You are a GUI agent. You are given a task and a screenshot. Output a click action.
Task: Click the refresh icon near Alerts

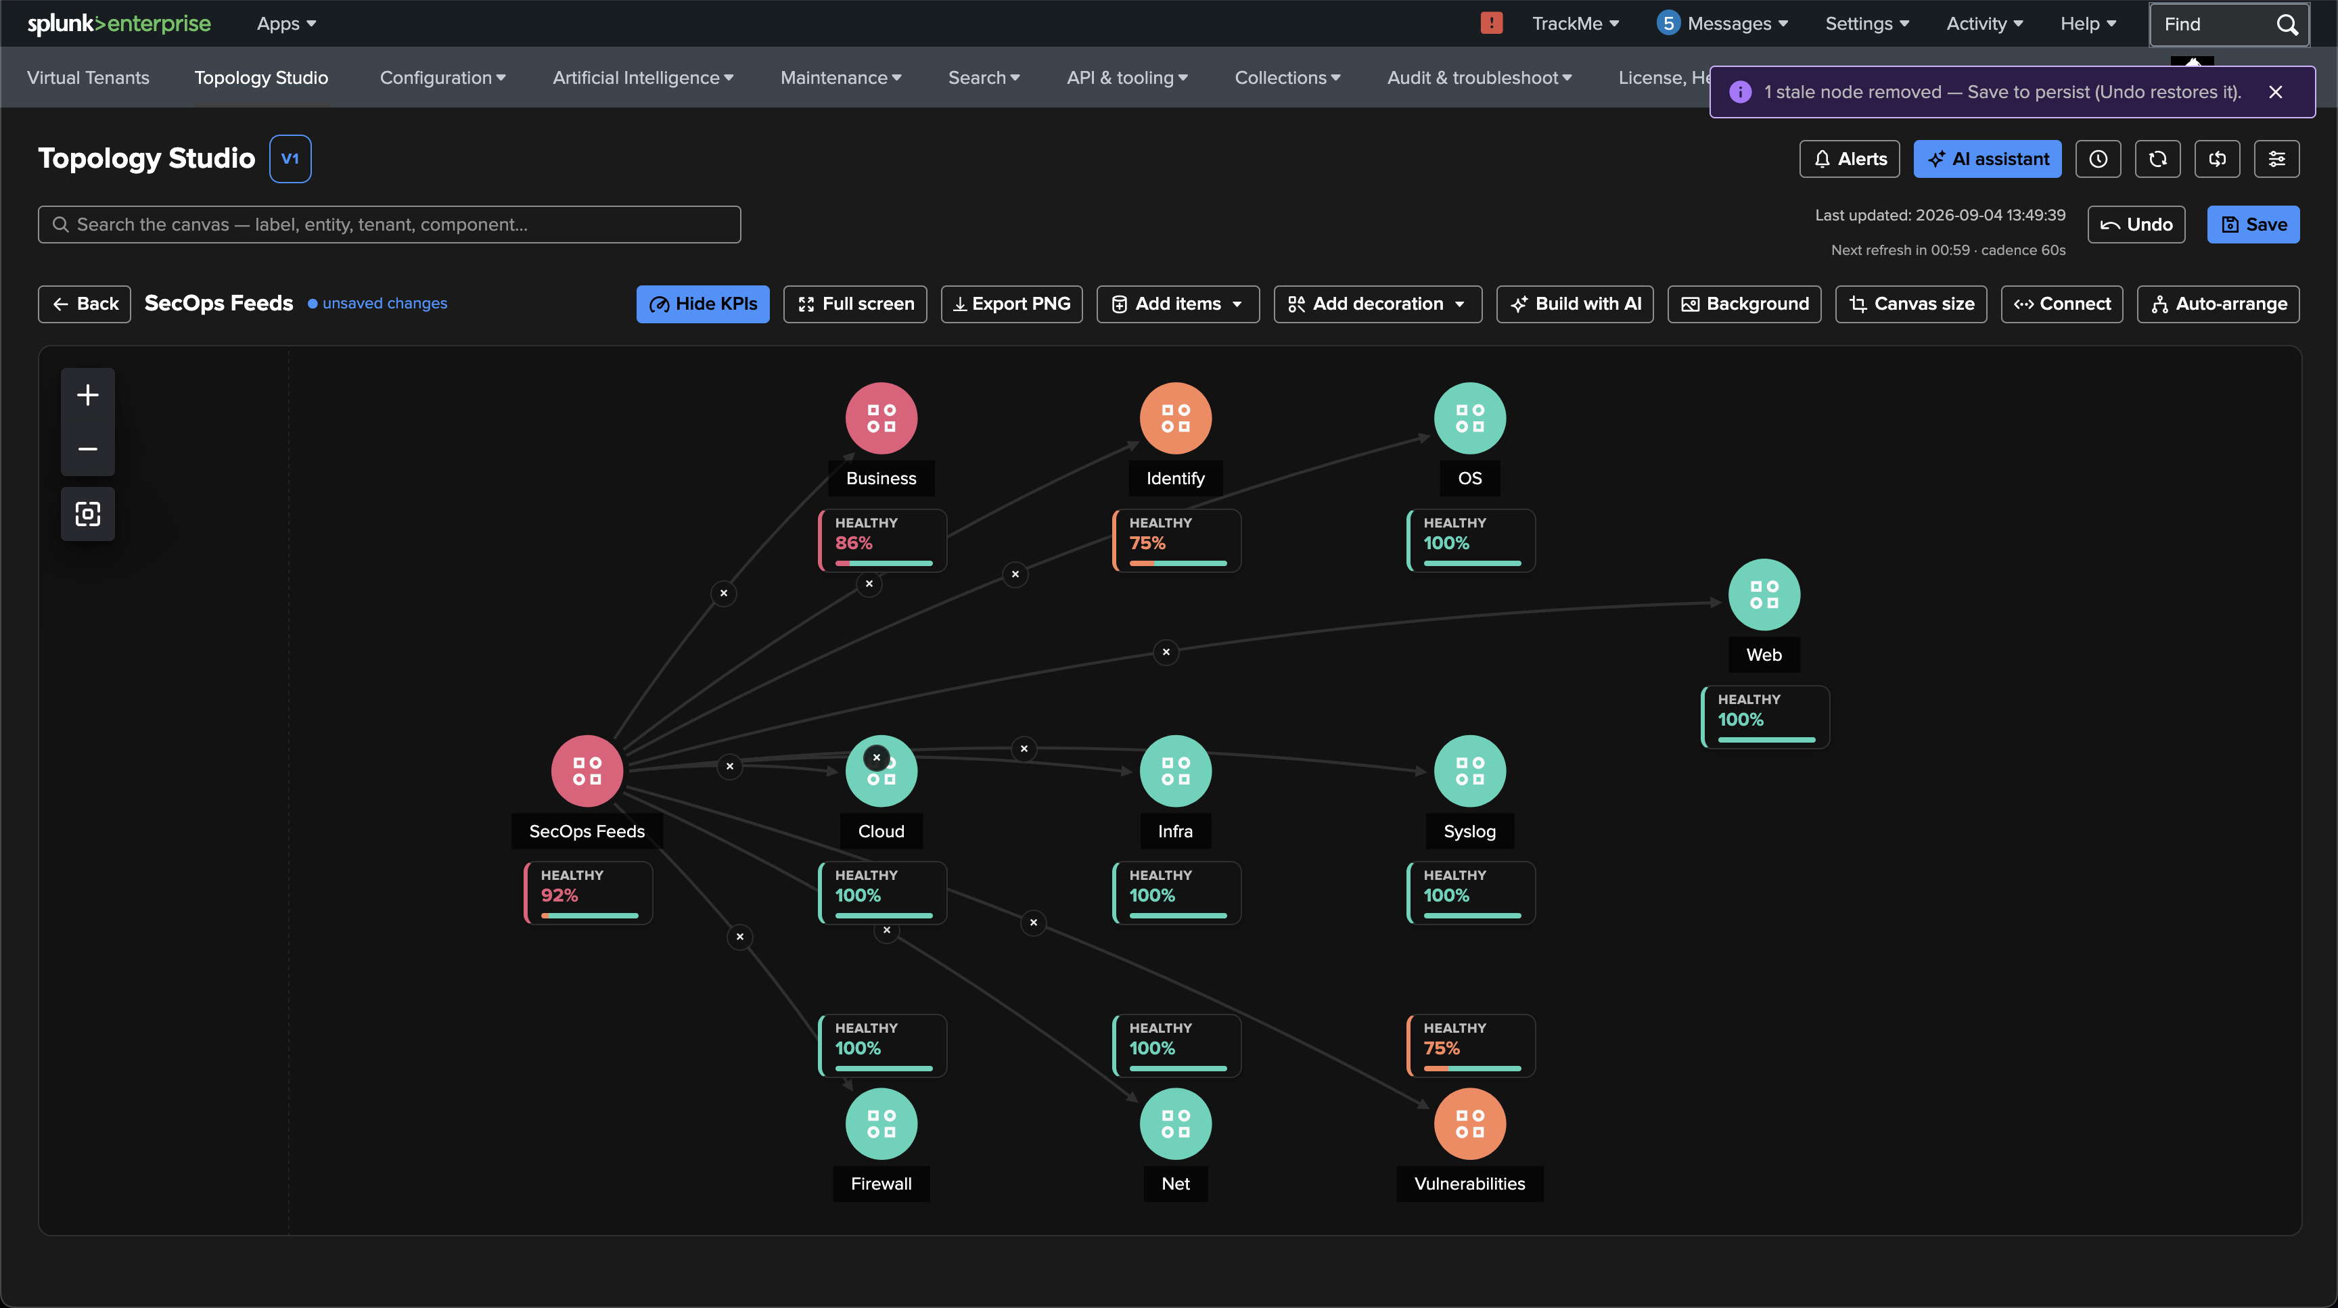pyautogui.click(x=2157, y=159)
